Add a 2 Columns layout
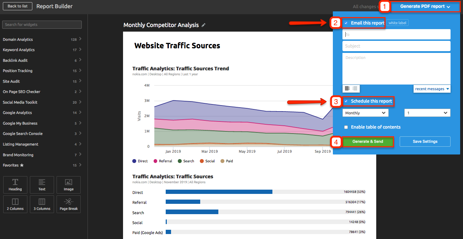The height and width of the screenshot is (239, 463). [x=15, y=204]
